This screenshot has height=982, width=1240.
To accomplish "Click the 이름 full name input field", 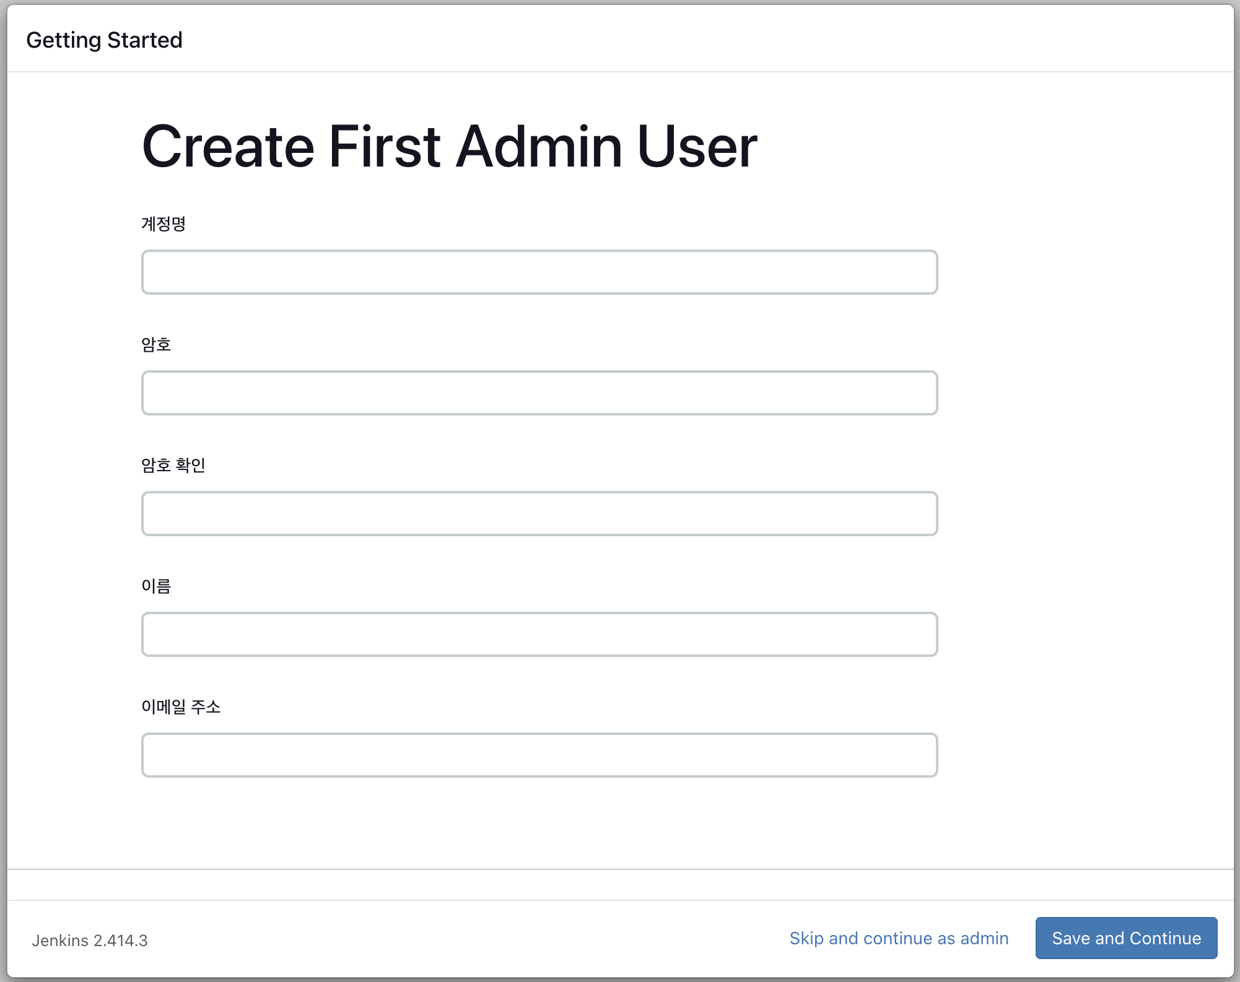I will 539,634.
